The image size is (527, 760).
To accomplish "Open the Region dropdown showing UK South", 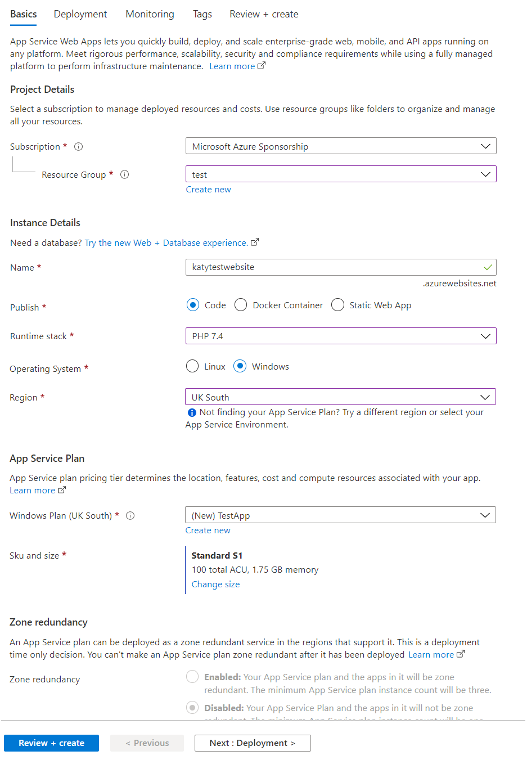I will (340, 397).
